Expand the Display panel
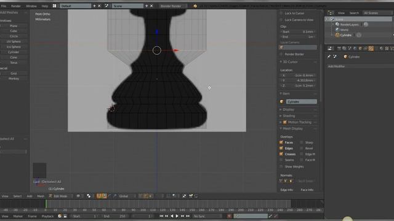The width and height of the screenshot is (394, 221). point(281,109)
